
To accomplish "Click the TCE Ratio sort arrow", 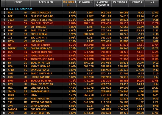I will pos(75,2).
